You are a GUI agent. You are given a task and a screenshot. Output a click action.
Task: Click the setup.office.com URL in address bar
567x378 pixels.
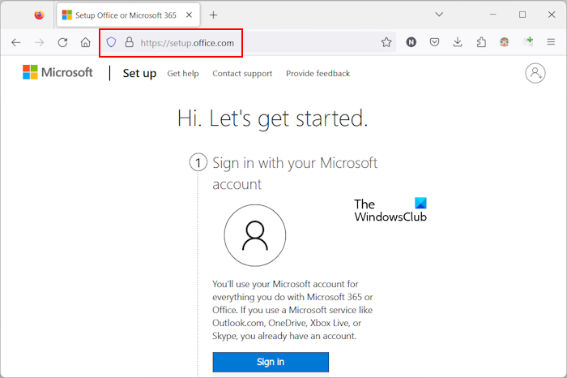[x=187, y=43]
